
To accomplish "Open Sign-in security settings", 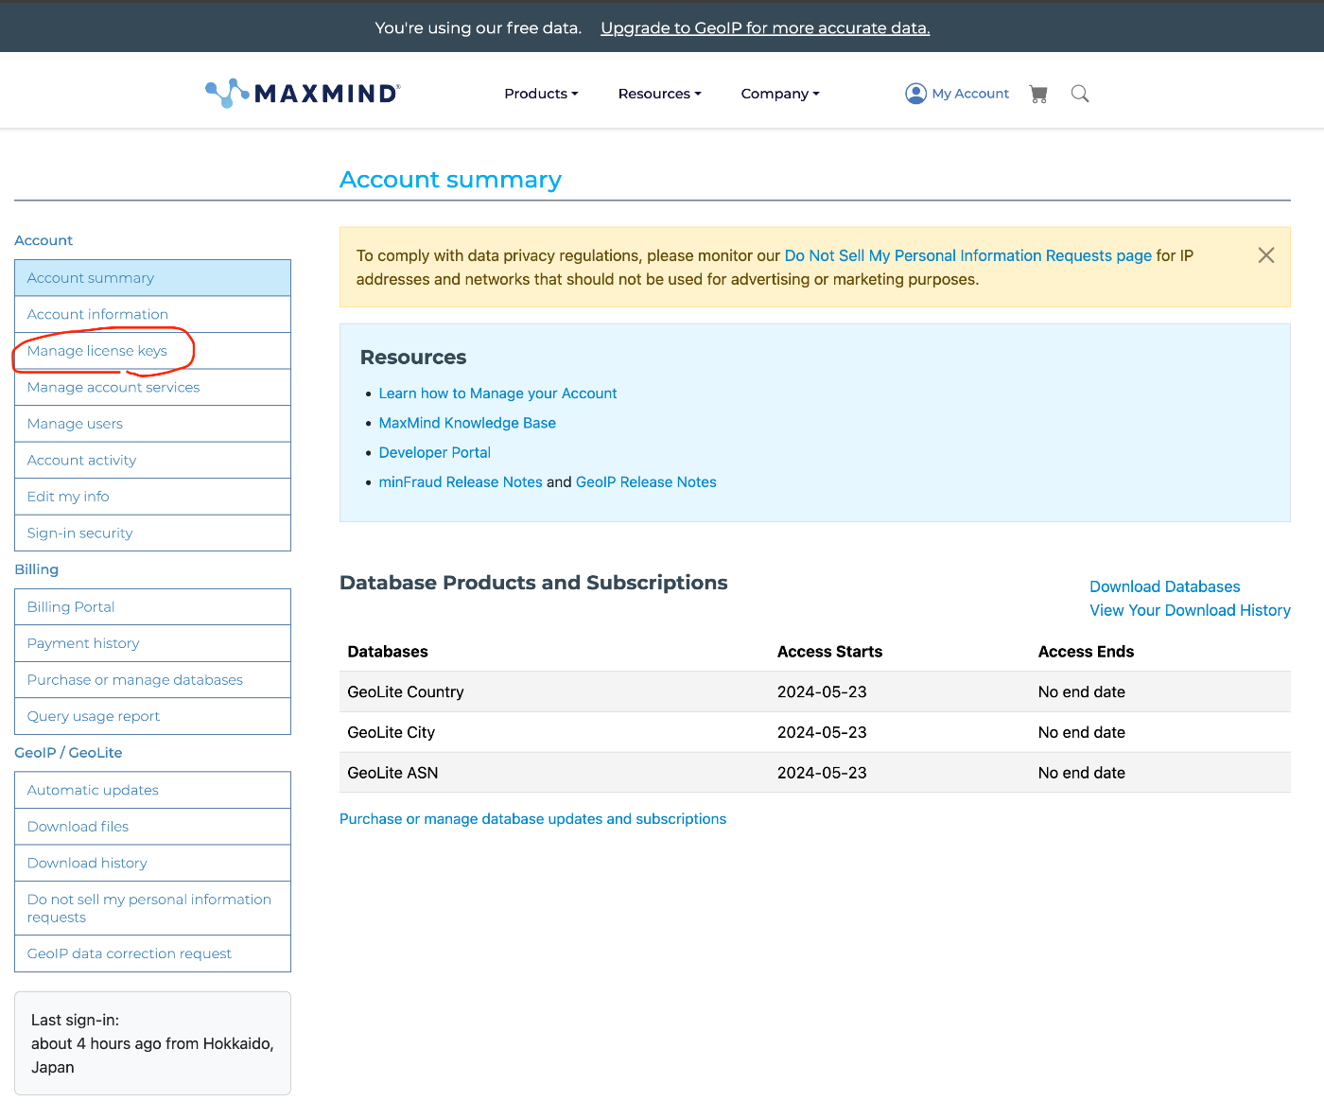I will [x=152, y=533].
